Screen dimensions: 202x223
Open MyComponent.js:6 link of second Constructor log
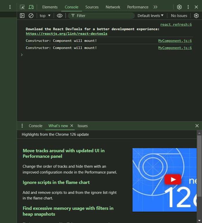175,48
